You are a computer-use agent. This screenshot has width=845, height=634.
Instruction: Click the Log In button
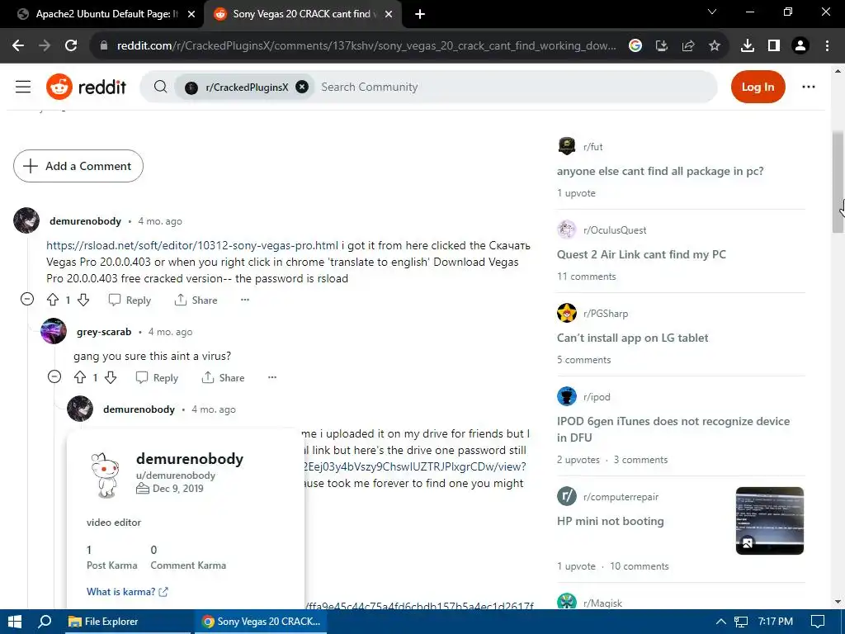click(x=758, y=87)
